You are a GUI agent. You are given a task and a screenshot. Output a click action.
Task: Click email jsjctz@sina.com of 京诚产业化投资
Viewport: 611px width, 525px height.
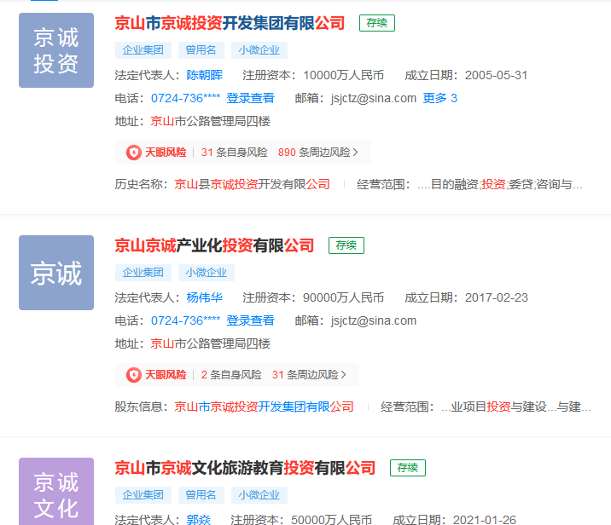click(374, 320)
